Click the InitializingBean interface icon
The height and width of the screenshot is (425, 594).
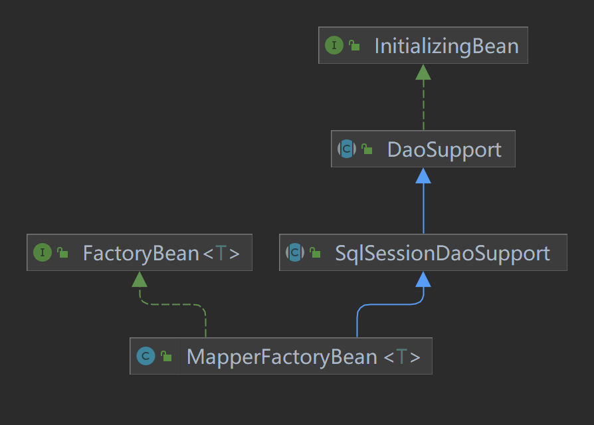334,46
